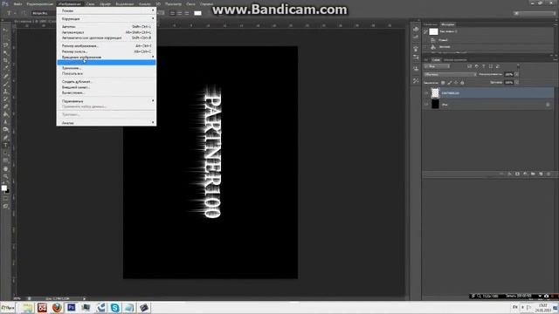Click the Quick Mask mode icon
This screenshot has height=314, width=559.
5,199
